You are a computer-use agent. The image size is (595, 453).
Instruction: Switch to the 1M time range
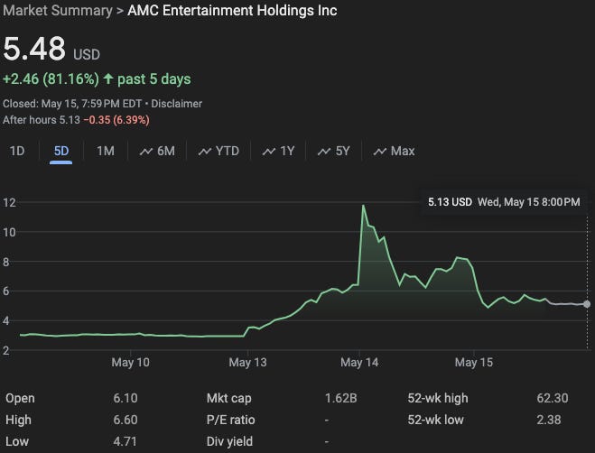tap(106, 151)
